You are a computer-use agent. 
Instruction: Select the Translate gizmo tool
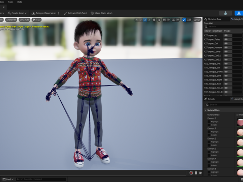[x=141, y=20]
